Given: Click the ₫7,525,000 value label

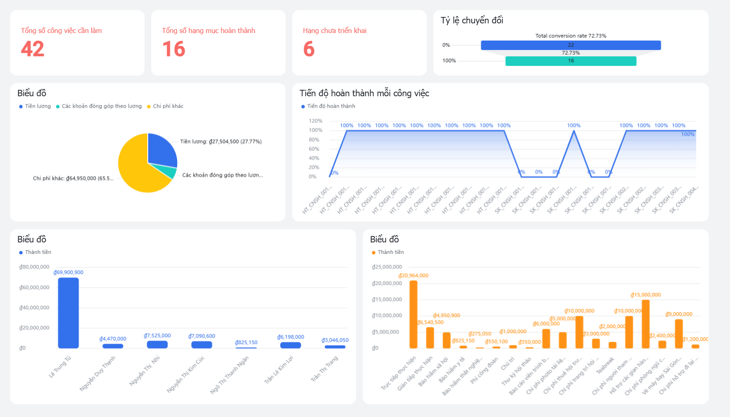Looking at the screenshot, I should [157, 335].
